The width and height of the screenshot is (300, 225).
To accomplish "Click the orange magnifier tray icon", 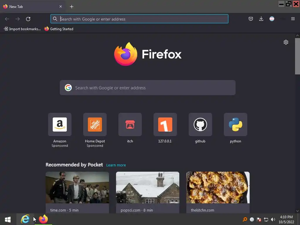I will [x=245, y=219].
